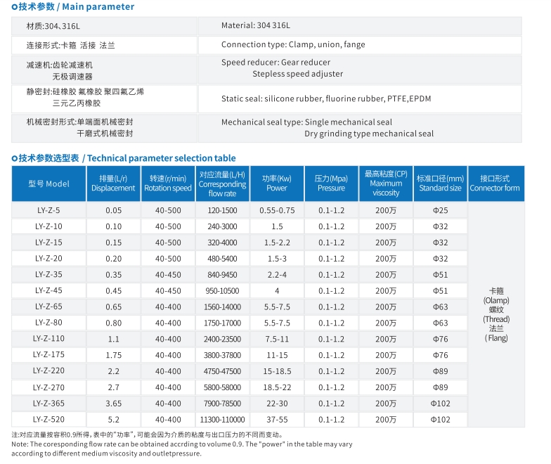The image size is (551, 464).
Task: Click model cell 'LY-Z-110'
Action: point(49,339)
